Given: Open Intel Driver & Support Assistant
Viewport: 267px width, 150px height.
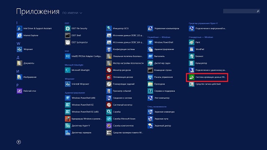Looking at the screenshot, I should [x=34, y=28].
